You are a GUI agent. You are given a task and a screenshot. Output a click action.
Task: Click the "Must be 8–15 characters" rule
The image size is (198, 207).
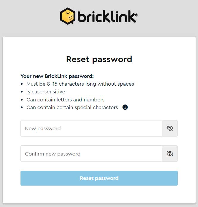pyautogui.click(x=80, y=84)
